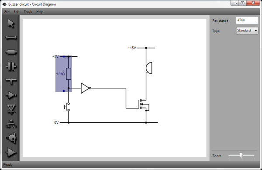Screen dimensions: 262x170
Task: Click the NOT gate inverter symbol
Action: tap(86, 88)
